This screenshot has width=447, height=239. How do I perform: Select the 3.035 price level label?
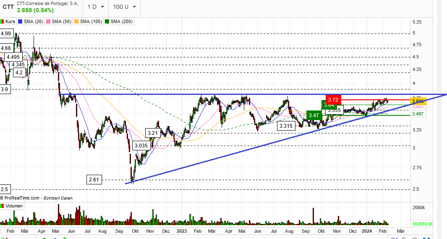click(x=141, y=146)
